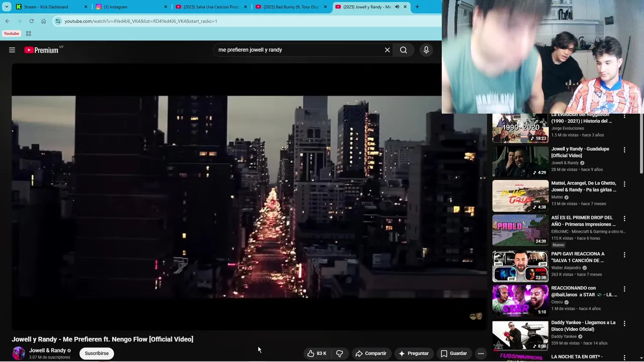
Task: Subscribe with the Suscribirse button
Action: [x=97, y=353]
